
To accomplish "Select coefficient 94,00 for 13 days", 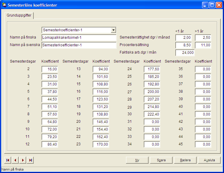I will point(101,69).
